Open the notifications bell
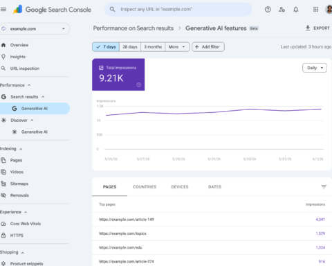332x266 pixels. point(296,10)
